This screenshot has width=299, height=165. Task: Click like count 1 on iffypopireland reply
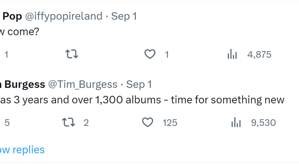(x=167, y=55)
